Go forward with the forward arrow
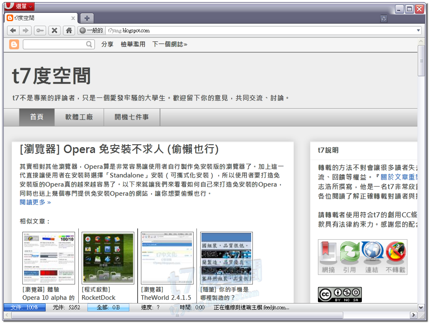Image resolution: width=429 pixels, height=323 pixels. coord(25,30)
